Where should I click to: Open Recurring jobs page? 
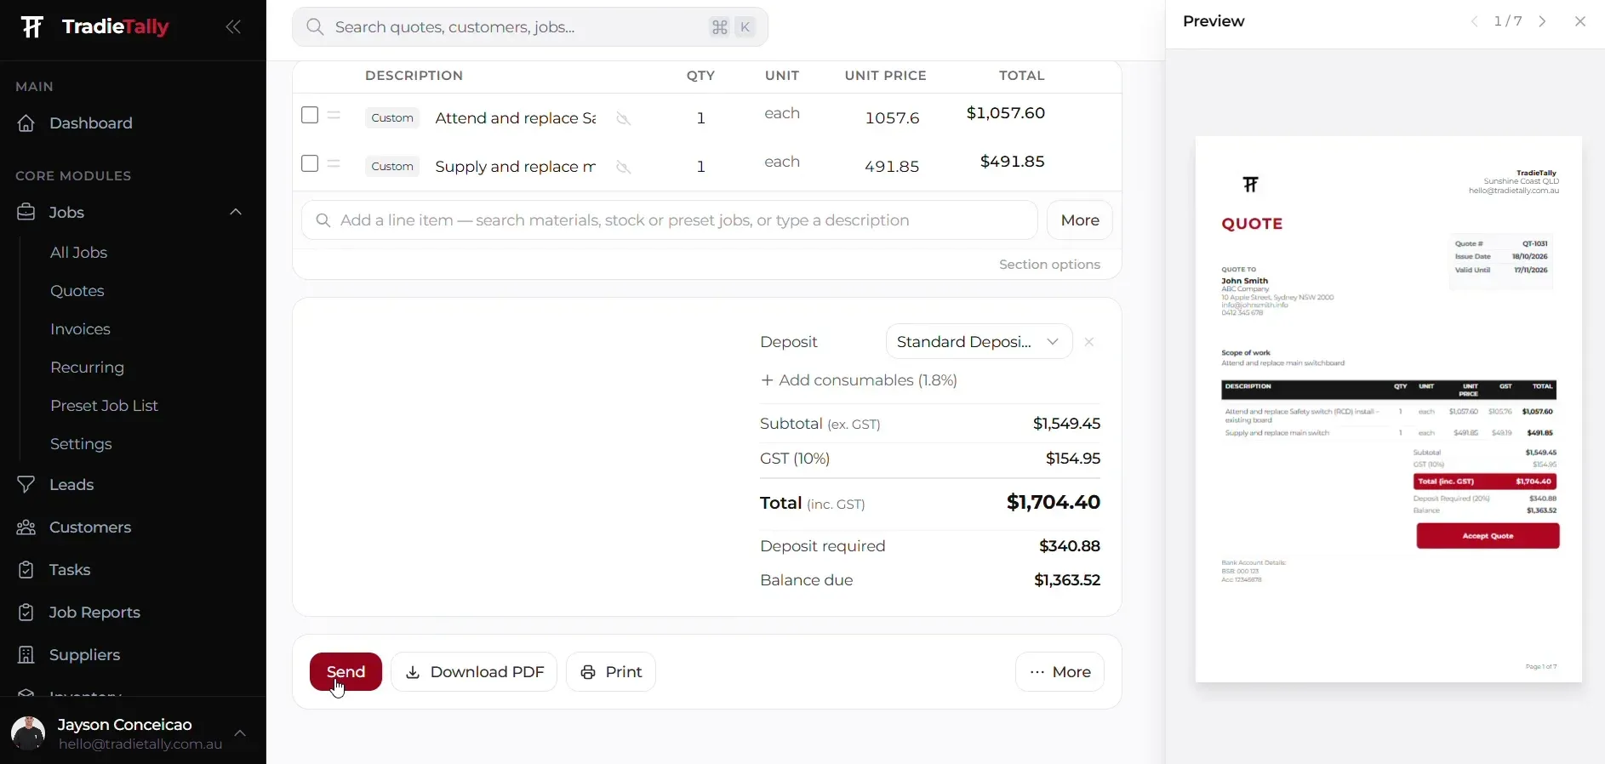(87, 368)
